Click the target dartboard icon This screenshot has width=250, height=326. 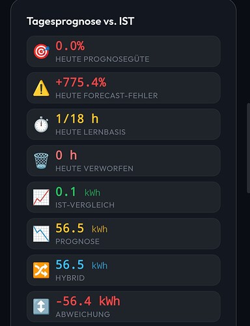(41, 52)
